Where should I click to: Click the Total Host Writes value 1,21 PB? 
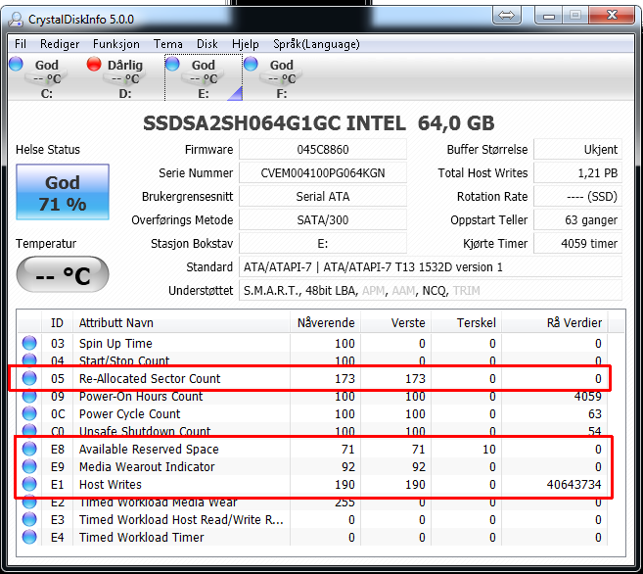[x=577, y=172]
